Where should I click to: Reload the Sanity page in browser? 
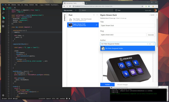[x=70, y=6]
